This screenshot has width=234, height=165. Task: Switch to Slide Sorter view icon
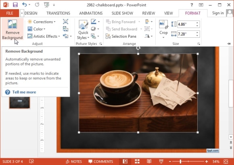(x=137, y=161)
